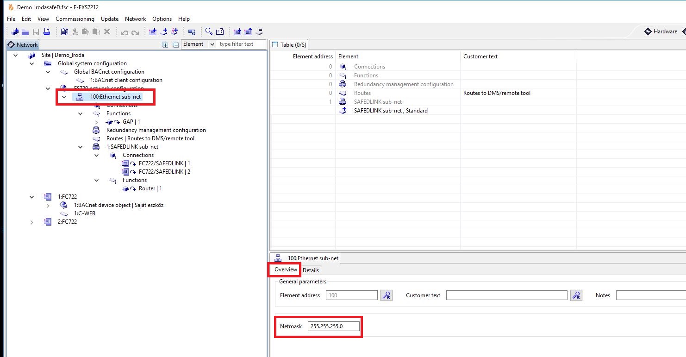686x357 pixels.
Task: Select the Network panel tab
Action: [x=23, y=45]
